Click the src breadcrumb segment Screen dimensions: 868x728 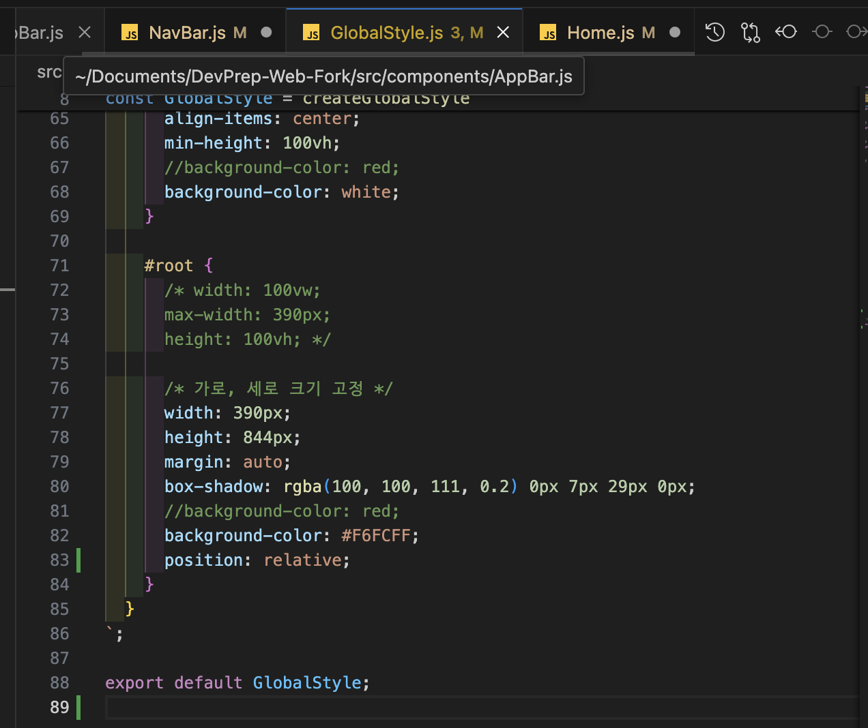pos(48,72)
